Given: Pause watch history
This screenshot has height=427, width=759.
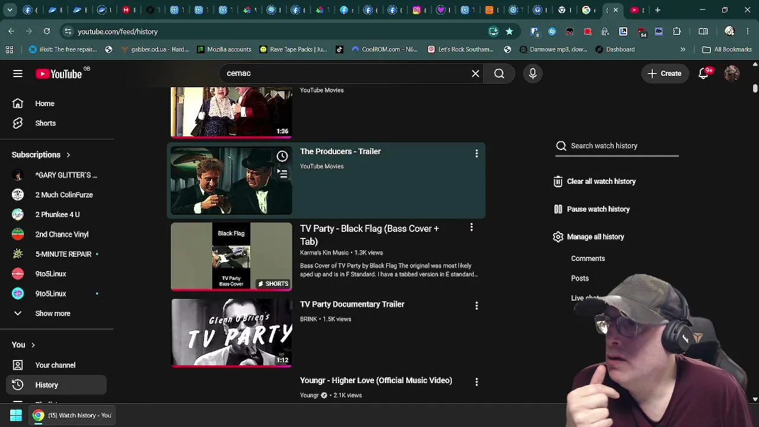Looking at the screenshot, I should [x=591, y=209].
